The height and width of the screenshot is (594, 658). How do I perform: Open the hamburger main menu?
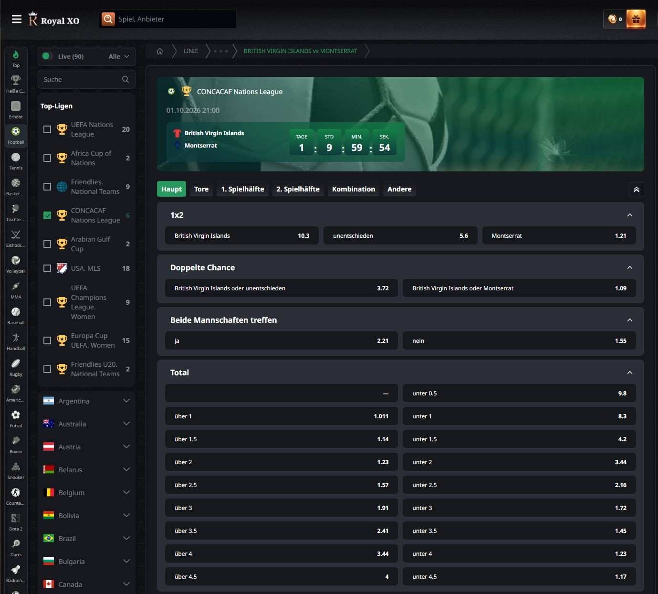tap(17, 19)
